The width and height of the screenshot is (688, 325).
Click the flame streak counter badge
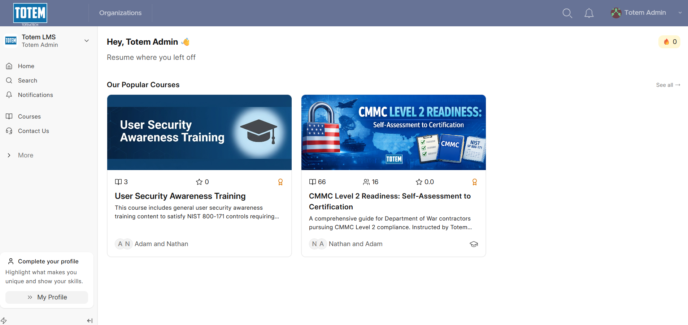pos(670,42)
